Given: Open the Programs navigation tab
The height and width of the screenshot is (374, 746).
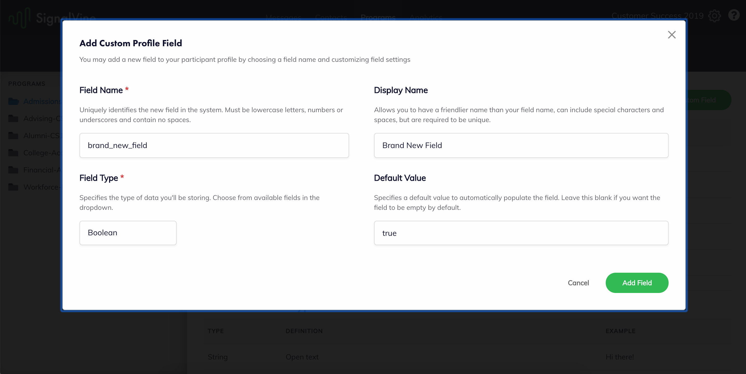Looking at the screenshot, I should tap(378, 17).
